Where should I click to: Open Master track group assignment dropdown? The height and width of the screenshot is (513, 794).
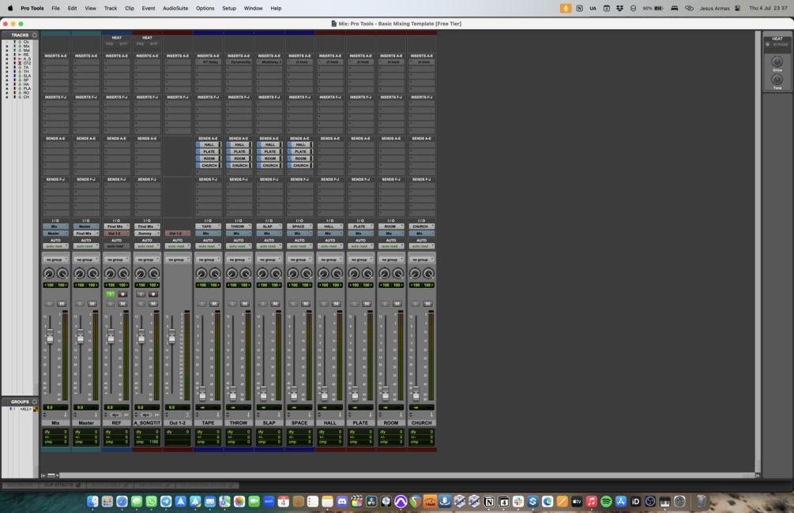[86, 260]
